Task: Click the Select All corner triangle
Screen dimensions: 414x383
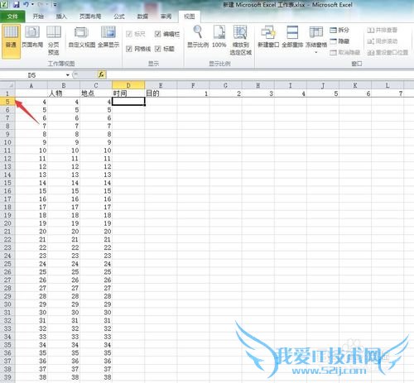Action: [x=7, y=85]
